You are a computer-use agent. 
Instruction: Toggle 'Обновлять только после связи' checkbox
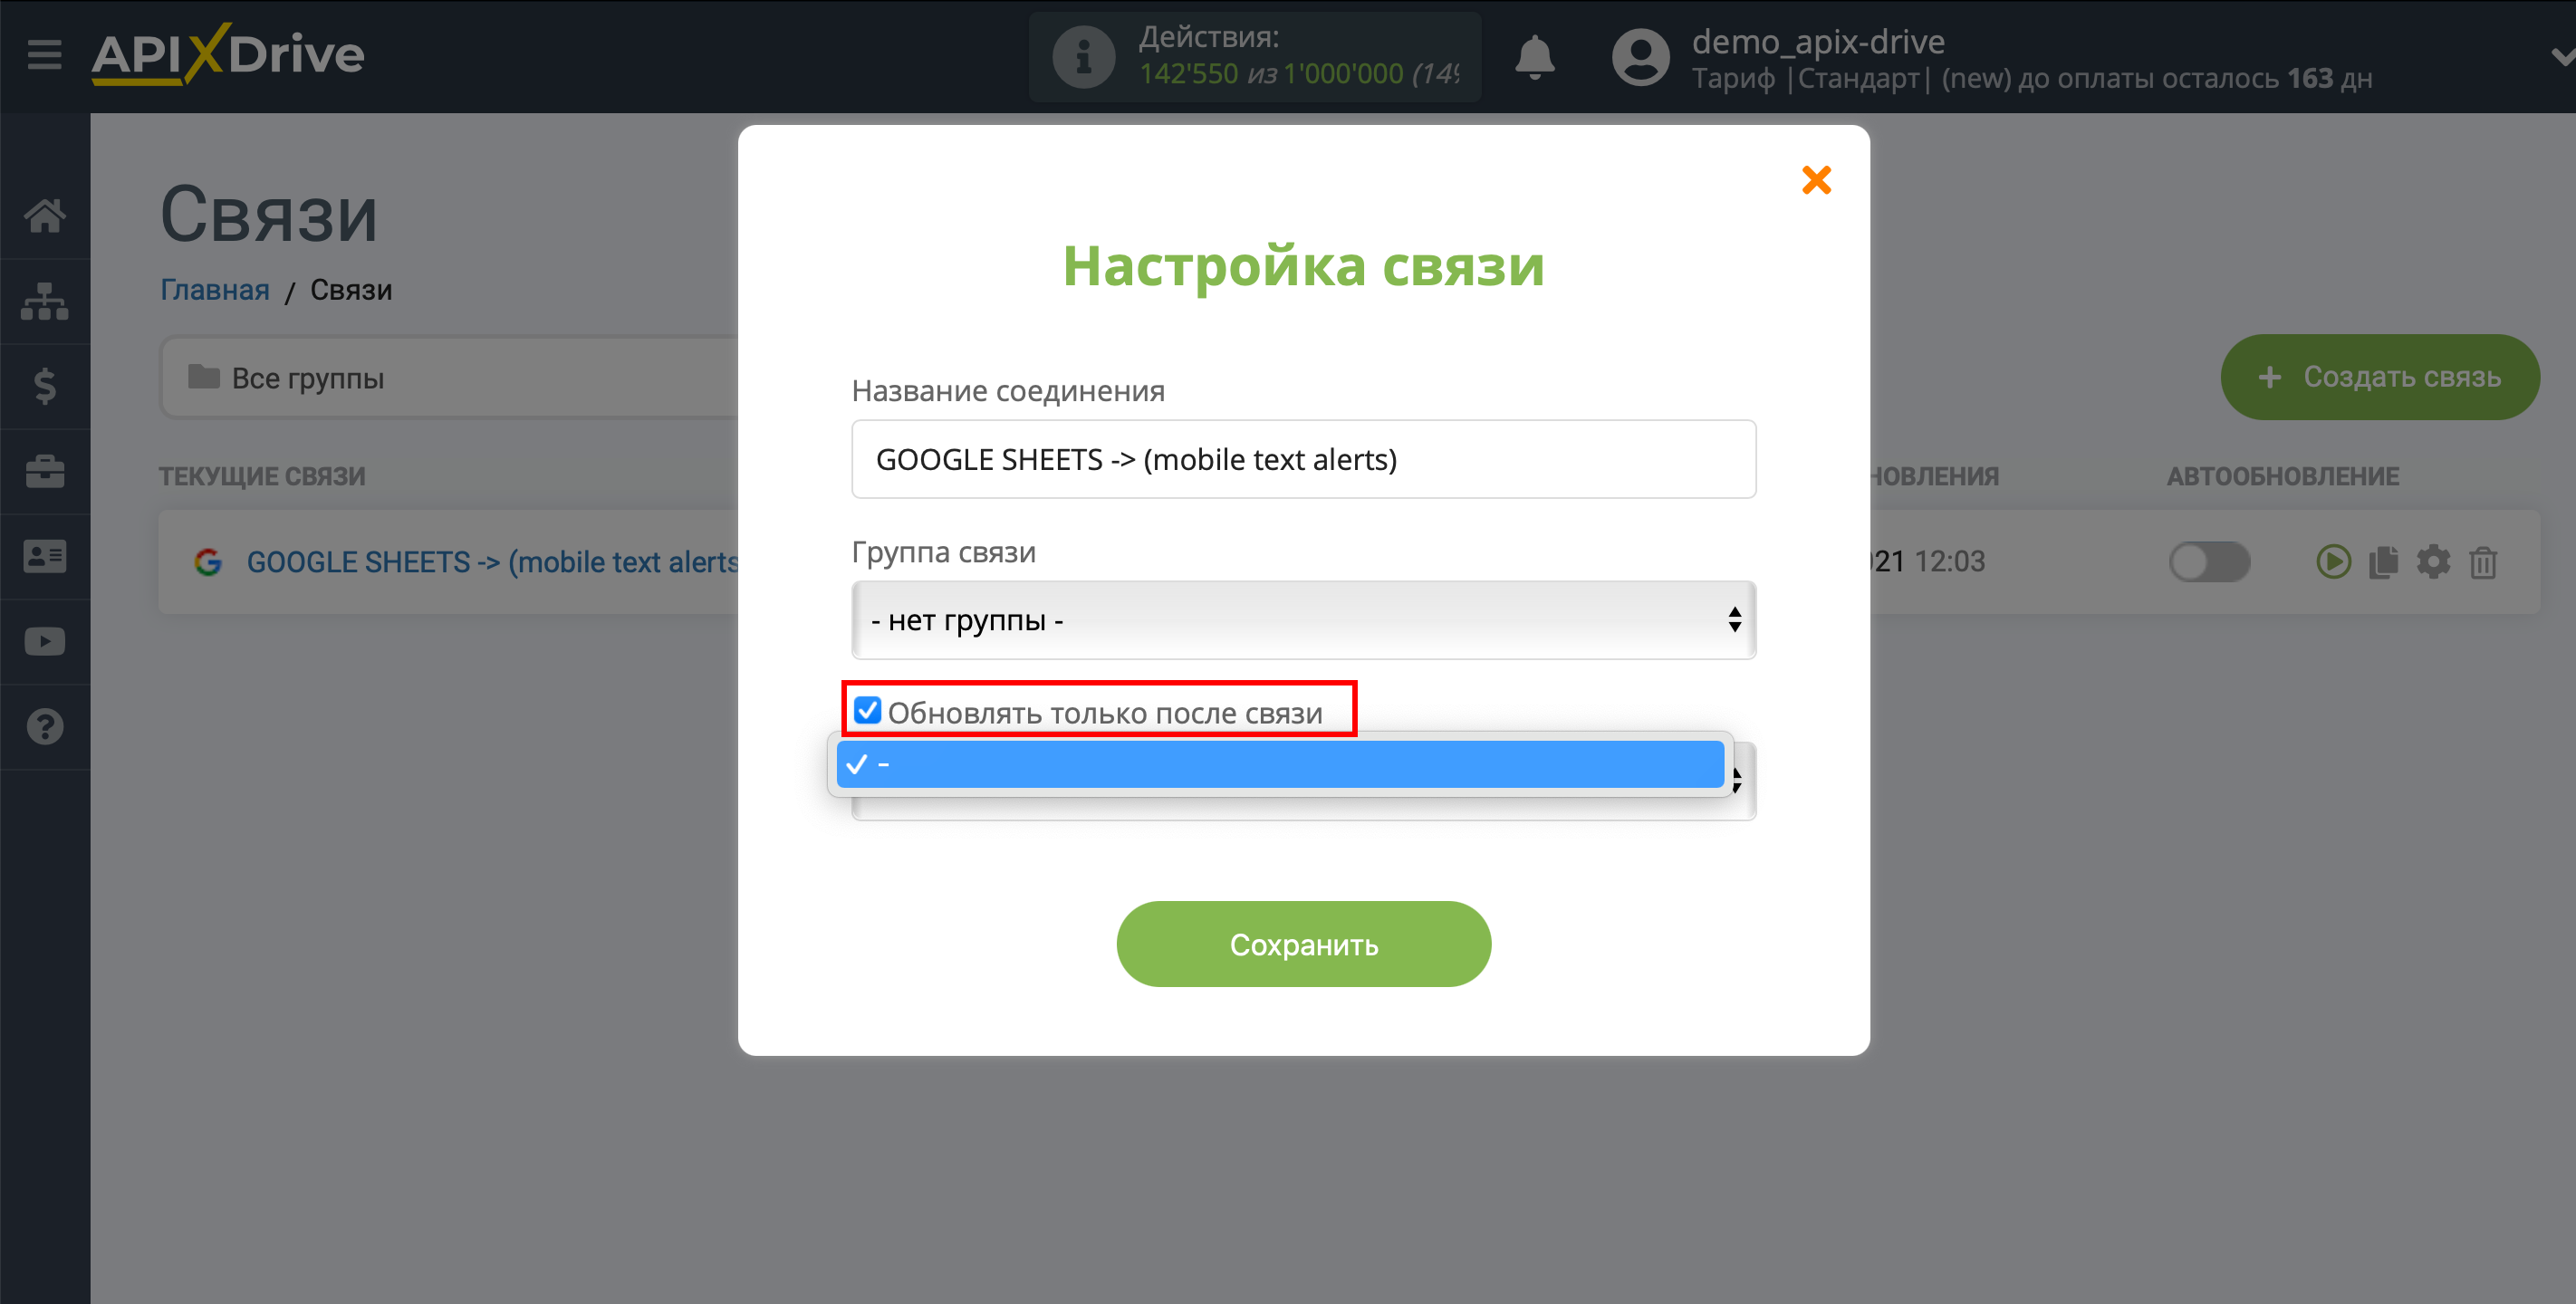pos(863,712)
